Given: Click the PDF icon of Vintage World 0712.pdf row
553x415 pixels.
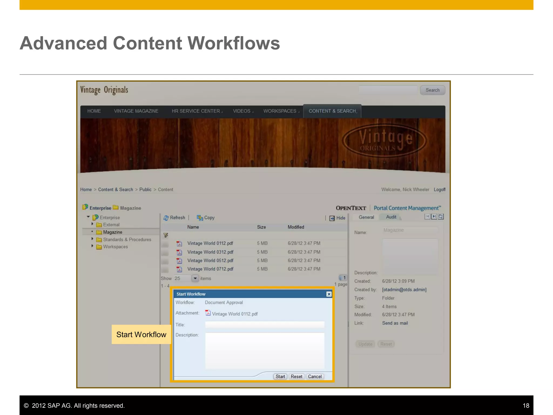Looking at the screenshot, I should pyautogui.click(x=179, y=269).
